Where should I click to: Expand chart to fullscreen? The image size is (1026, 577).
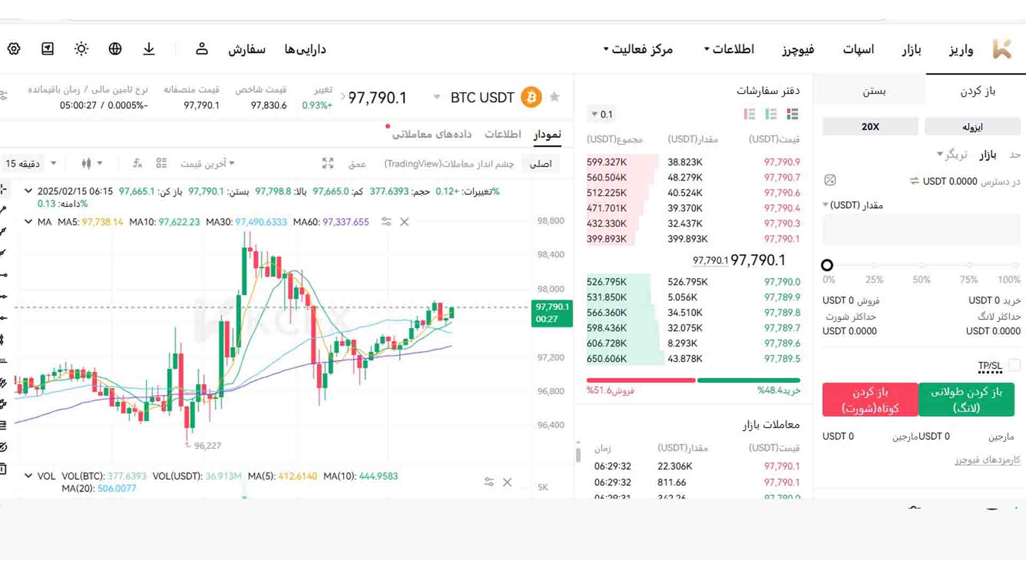pyautogui.click(x=328, y=163)
